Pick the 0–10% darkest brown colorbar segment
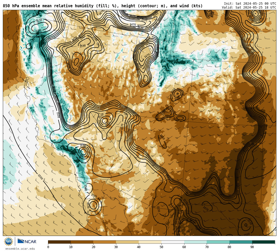The image size is (279, 252). pyautogui.click(x=59, y=242)
